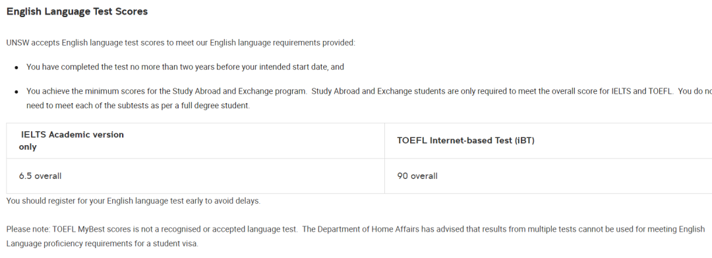Click 'English language requirements provided' text
This screenshot has width=712, height=258.
(x=282, y=43)
